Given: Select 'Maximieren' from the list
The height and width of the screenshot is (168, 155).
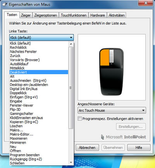Looking at the screenshot, I should coord(39,138).
